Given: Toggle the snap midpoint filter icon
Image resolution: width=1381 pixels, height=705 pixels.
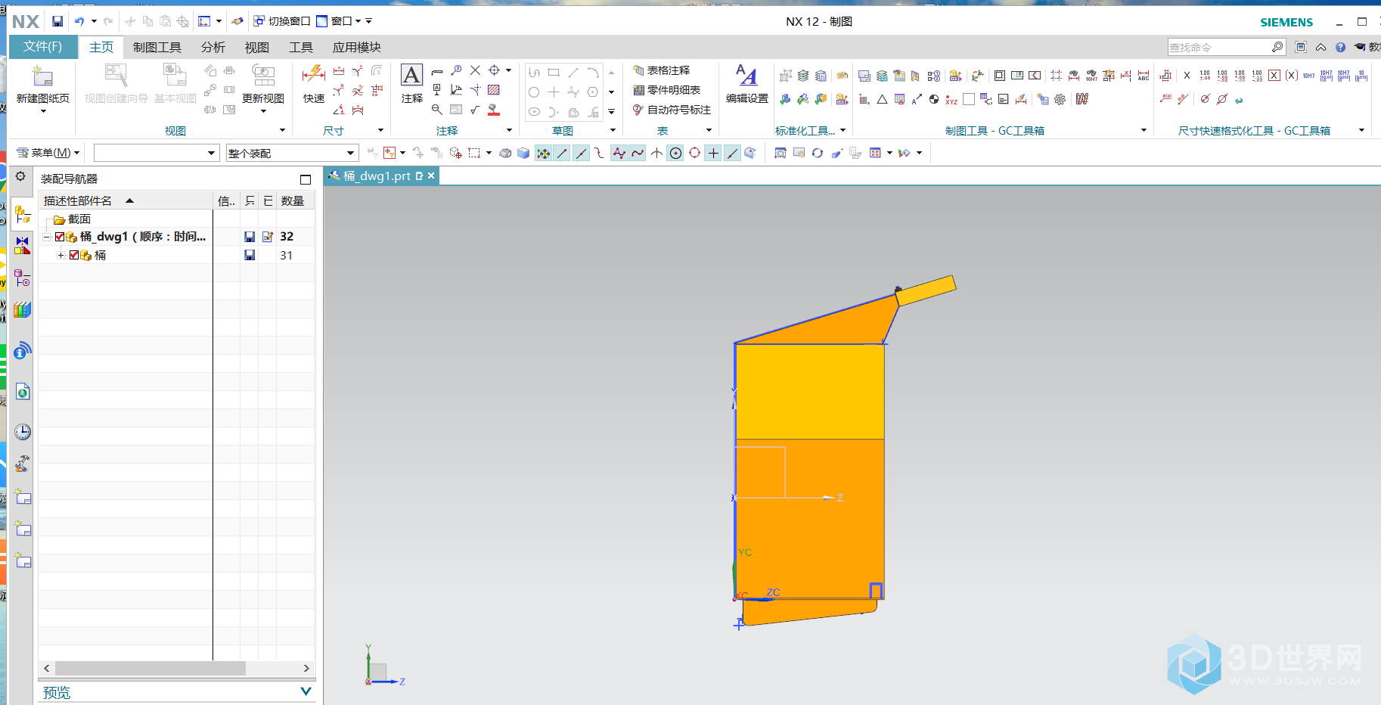Looking at the screenshot, I should [x=581, y=153].
